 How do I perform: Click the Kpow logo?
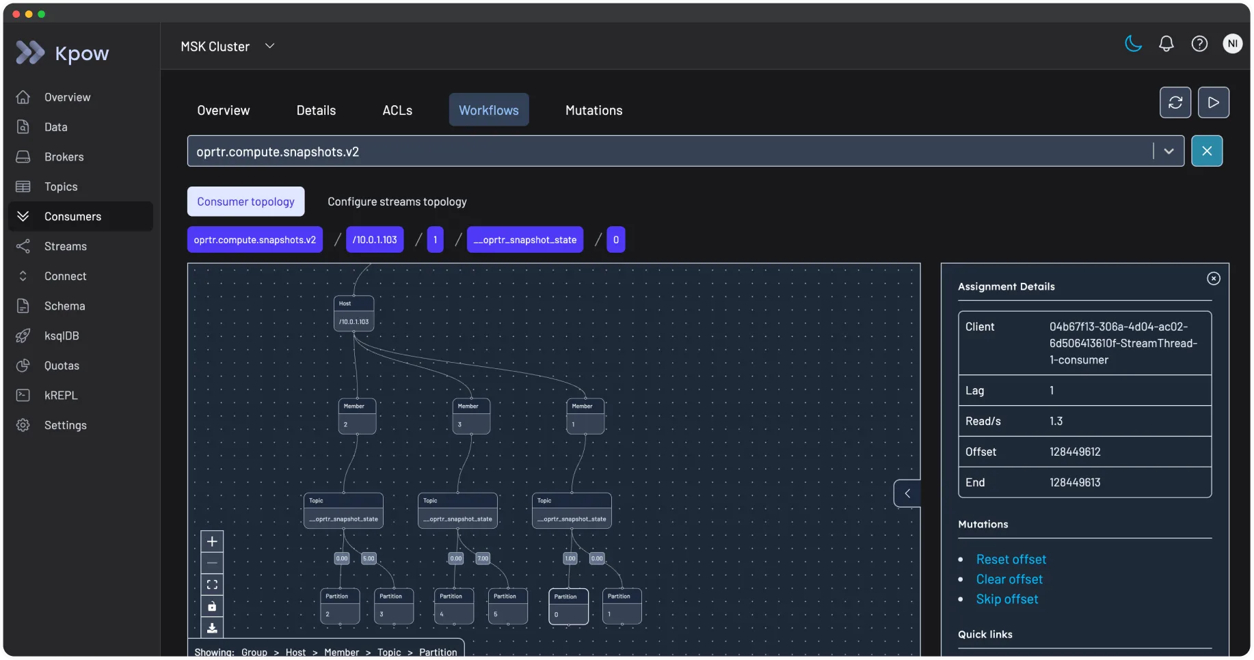coord(63,53)
